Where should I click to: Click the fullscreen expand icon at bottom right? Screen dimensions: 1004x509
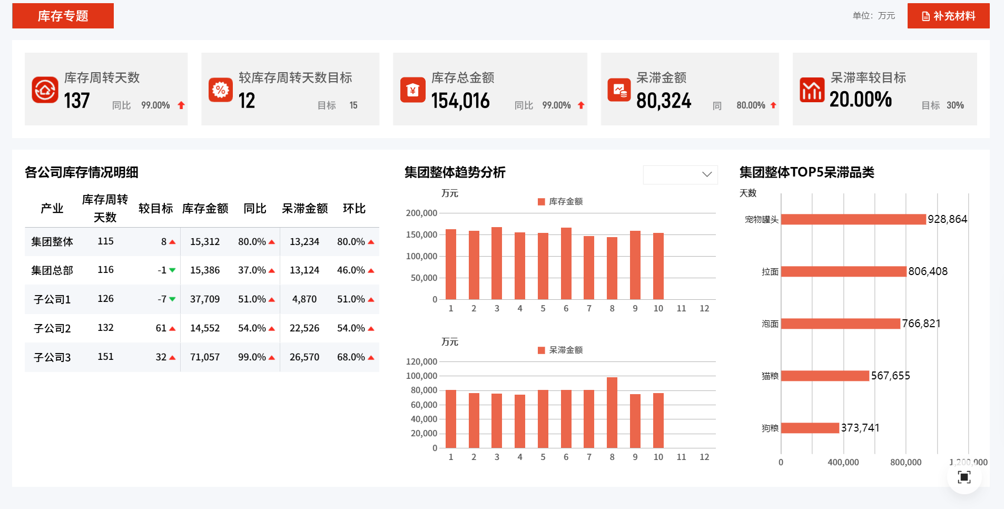click(x=964, y=477)
